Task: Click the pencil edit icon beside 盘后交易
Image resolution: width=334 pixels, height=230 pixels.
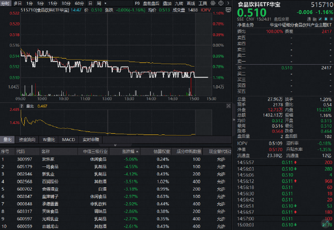Action: pyautogui.click(x=320, y=19)
